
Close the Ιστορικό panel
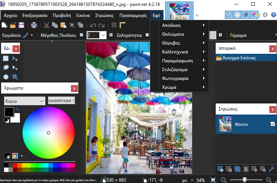[272, 48]
